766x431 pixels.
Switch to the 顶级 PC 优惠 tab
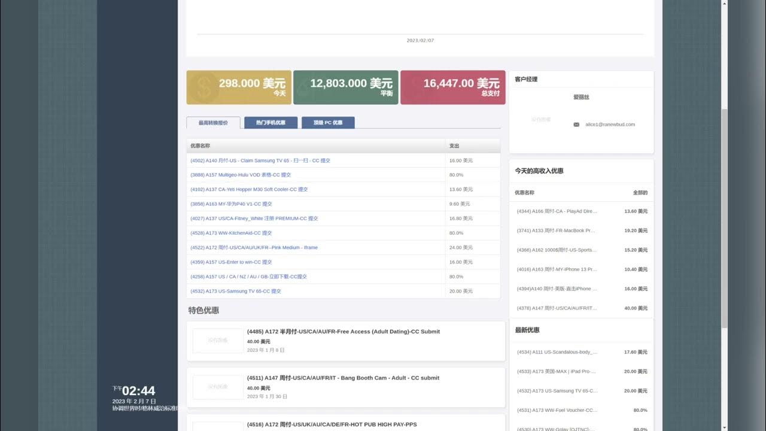coord(328,123)
